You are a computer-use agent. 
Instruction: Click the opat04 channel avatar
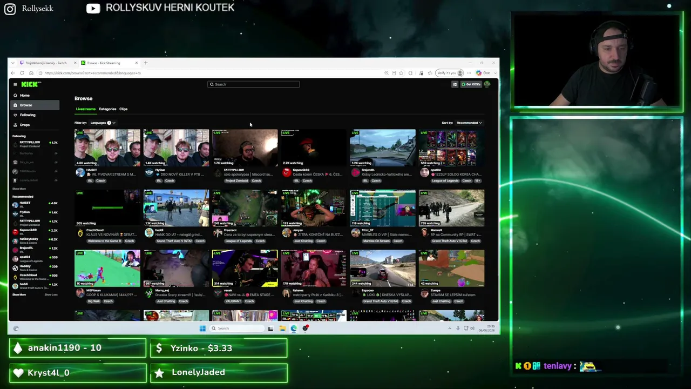[424, 173]
